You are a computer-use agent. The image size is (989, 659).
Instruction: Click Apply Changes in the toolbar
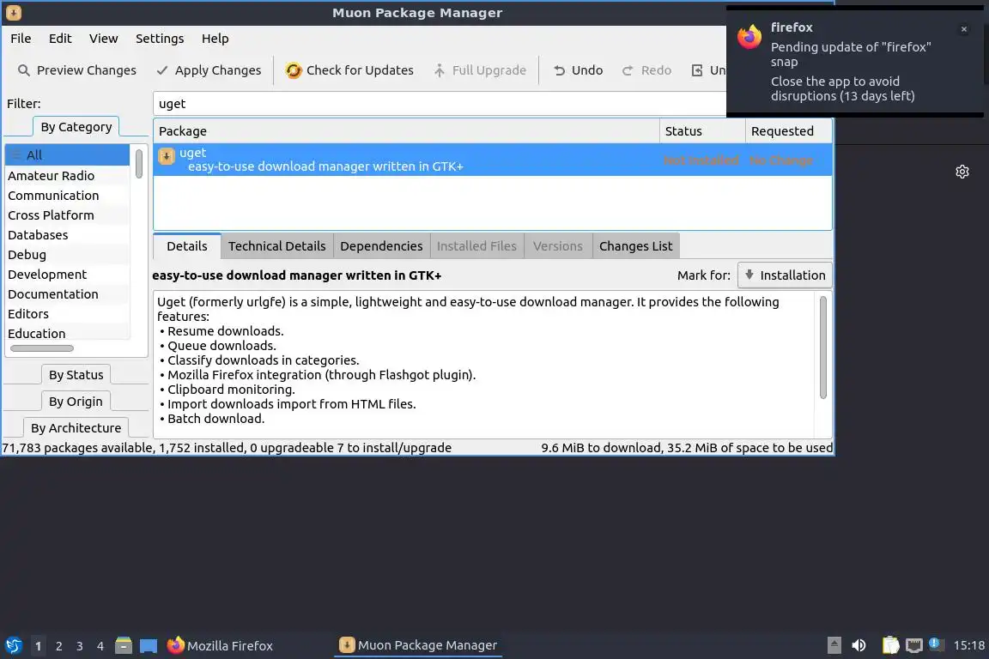click(x=209, y=70)
